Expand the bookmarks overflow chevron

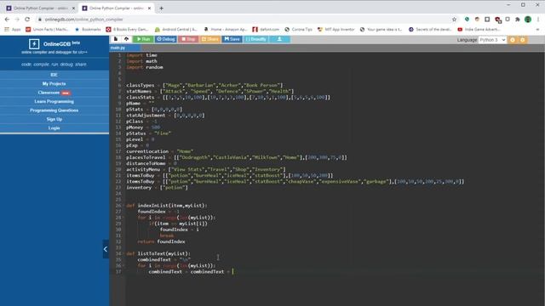pyautogui.click(x=537, y=30)
